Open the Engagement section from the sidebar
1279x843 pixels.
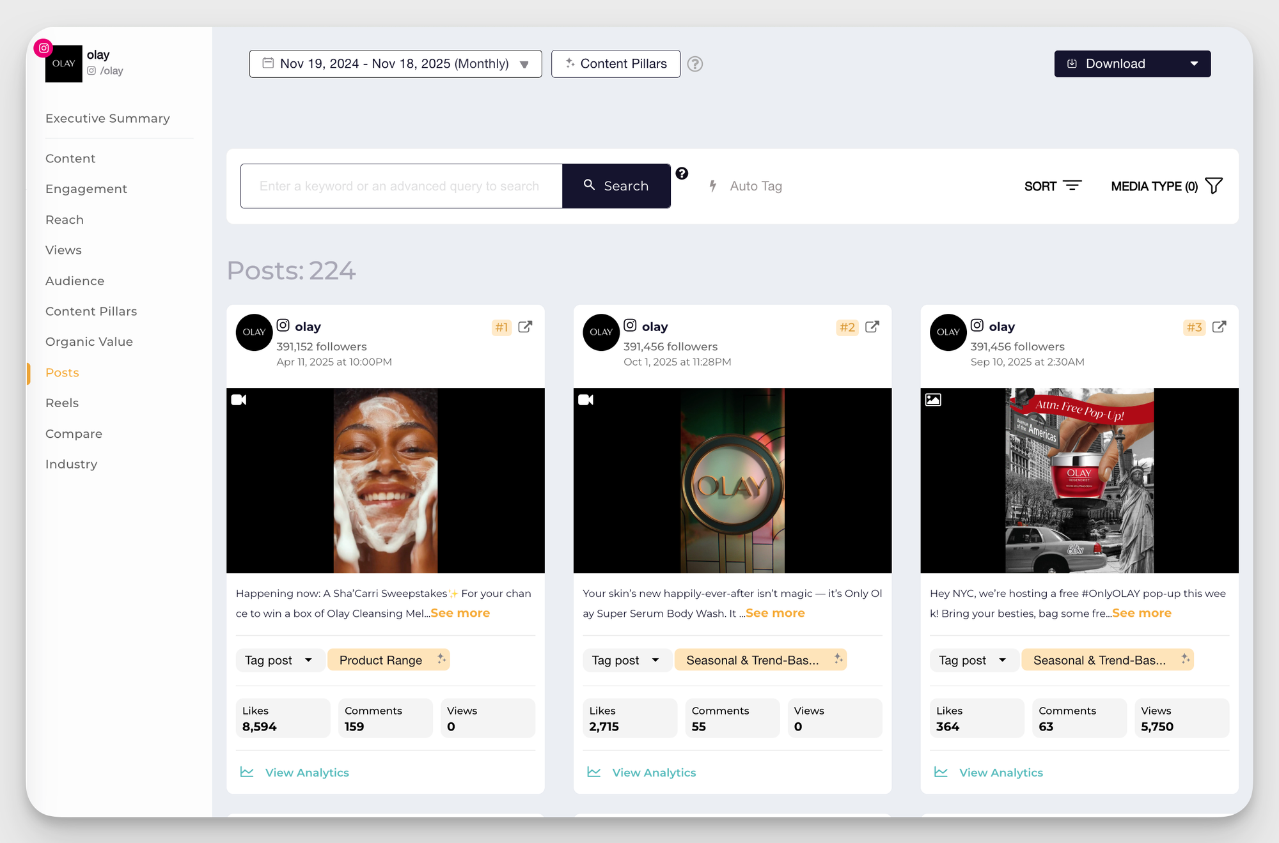tap(86, 189)
